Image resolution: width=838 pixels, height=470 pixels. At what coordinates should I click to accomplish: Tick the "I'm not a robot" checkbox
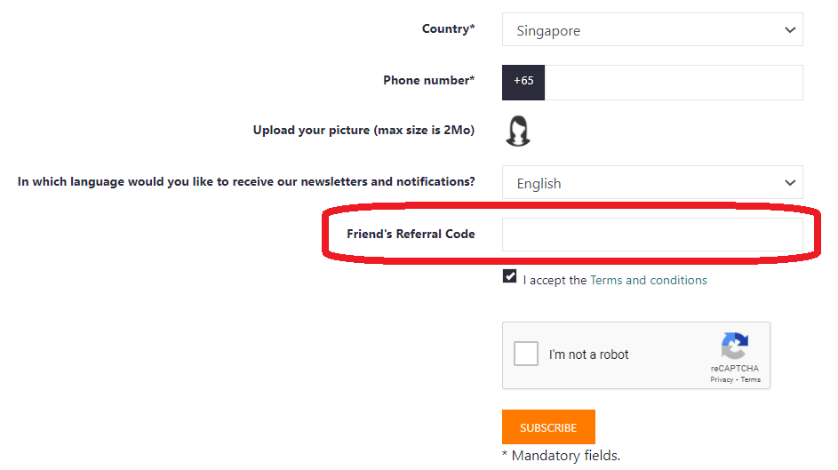pyautogui.click(x=526, y=354)
